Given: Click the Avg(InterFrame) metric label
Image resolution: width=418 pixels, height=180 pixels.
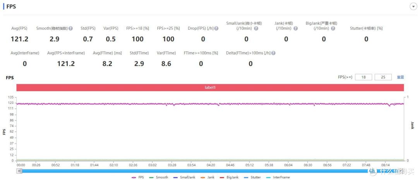Looking at the screenshot, I should pos(25,53).
